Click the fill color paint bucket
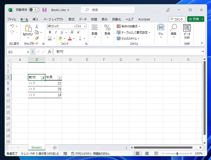This screenshot has width=211, height=160. pyautogui.click(x=60, y=38)
